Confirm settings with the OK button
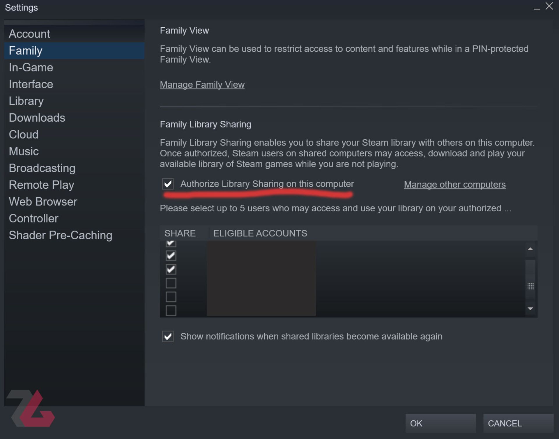This screenshot has width=559, height=439. (441, 424)
